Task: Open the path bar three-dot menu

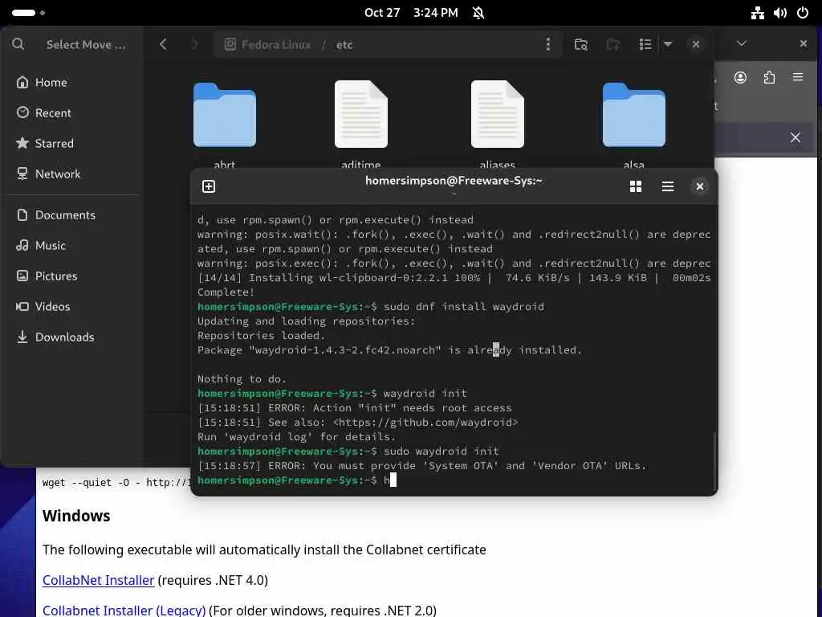Action: tap(547, 44)
